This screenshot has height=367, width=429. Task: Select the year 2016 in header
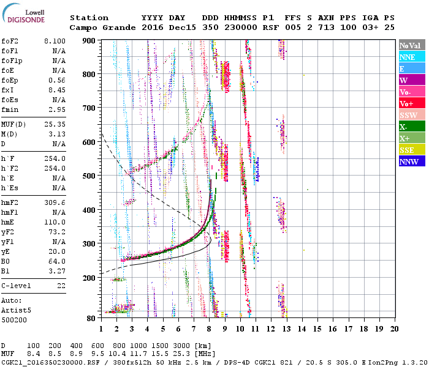[153, 28]
